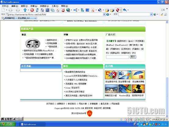
Task: Click the text cursor I-beam toolbar icon
Action: (x=75, y=10)
